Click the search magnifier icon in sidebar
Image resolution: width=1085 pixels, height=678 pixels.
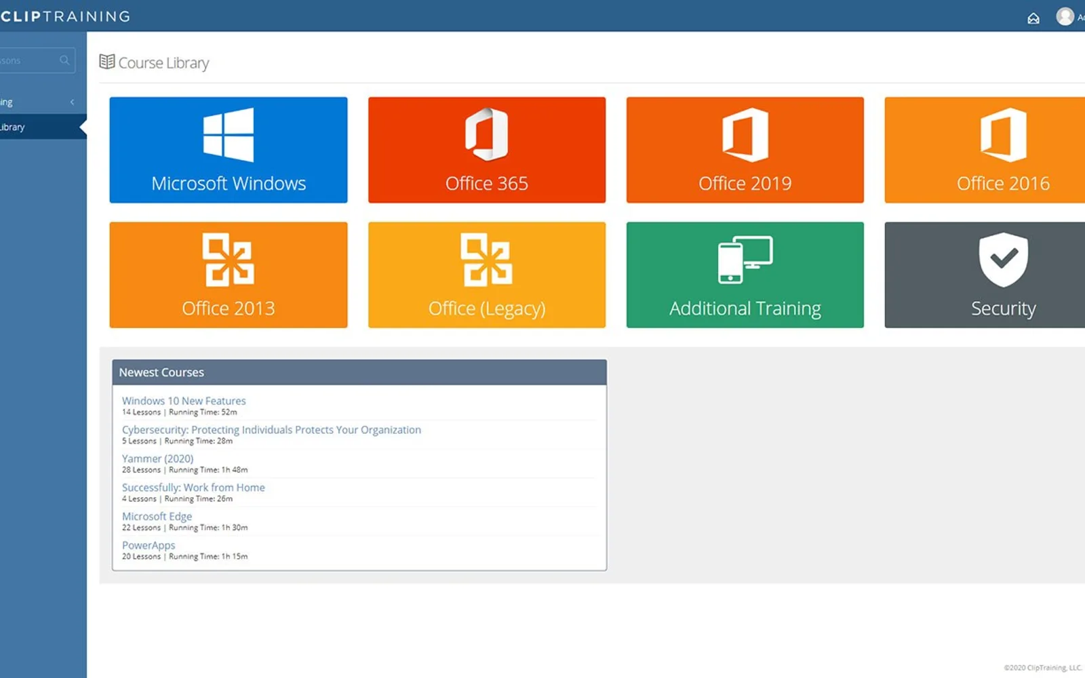point(64,60)
